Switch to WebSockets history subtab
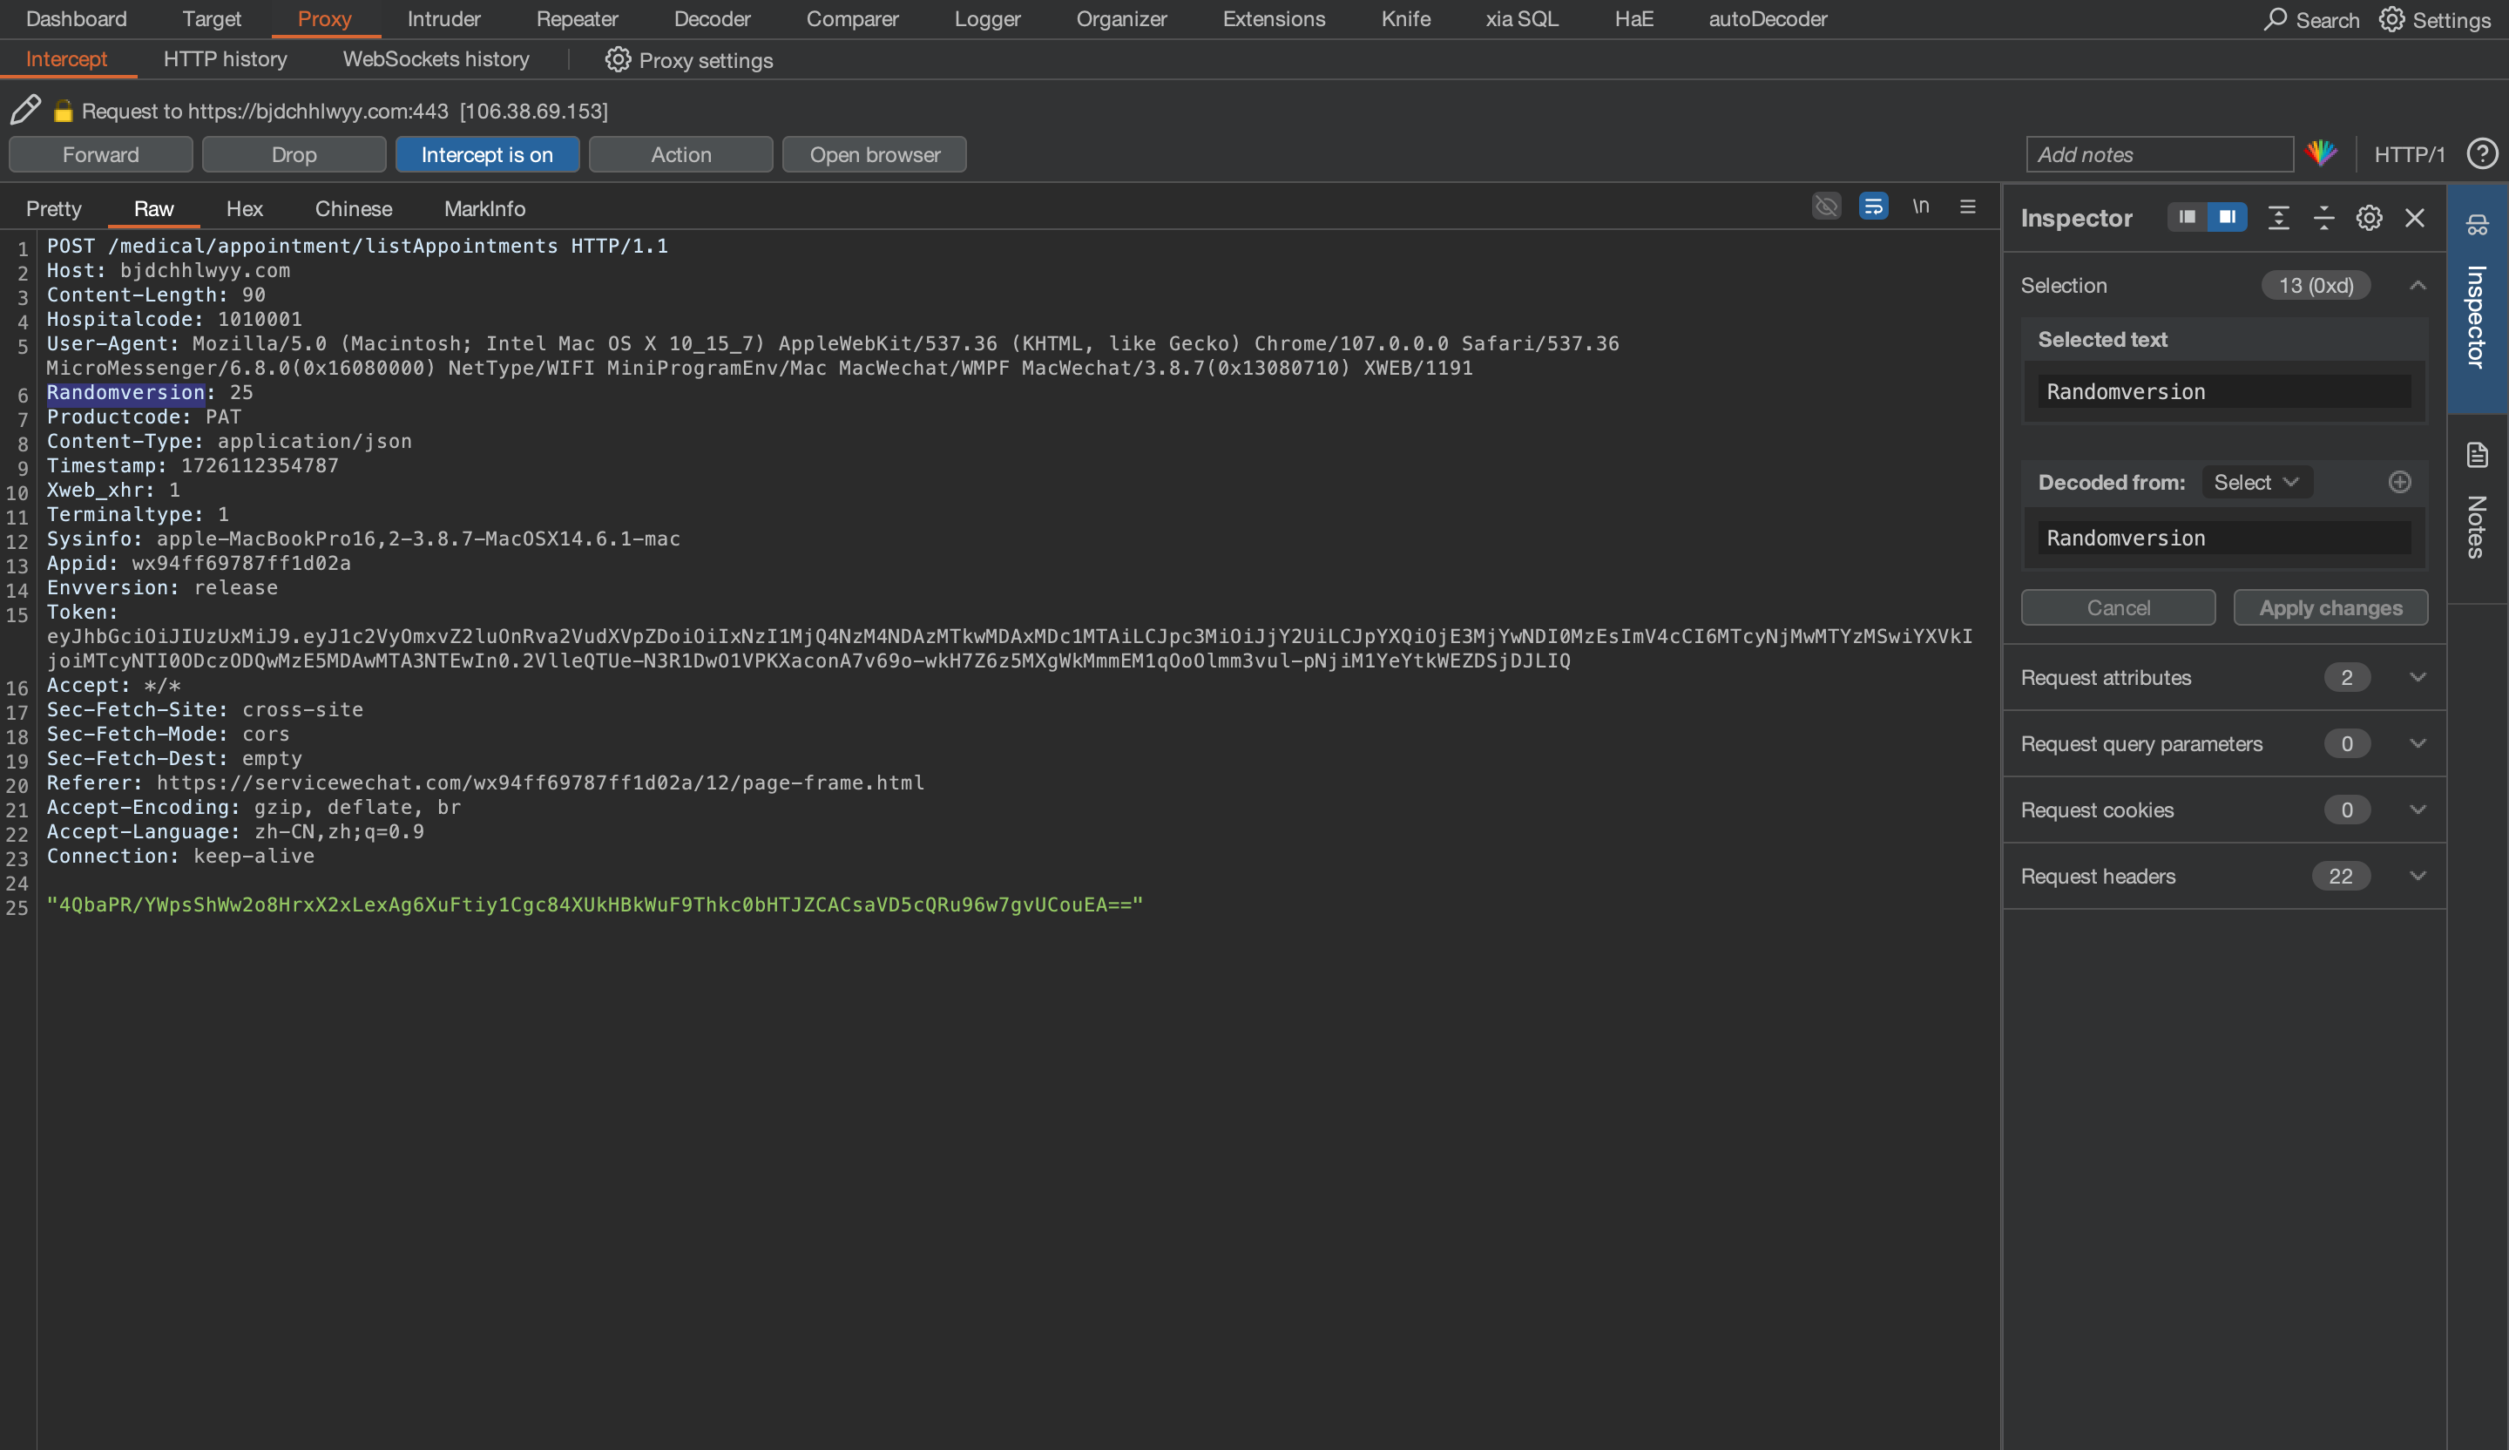This screenshot has width=2509, height=1450. (x=436, y=58)
